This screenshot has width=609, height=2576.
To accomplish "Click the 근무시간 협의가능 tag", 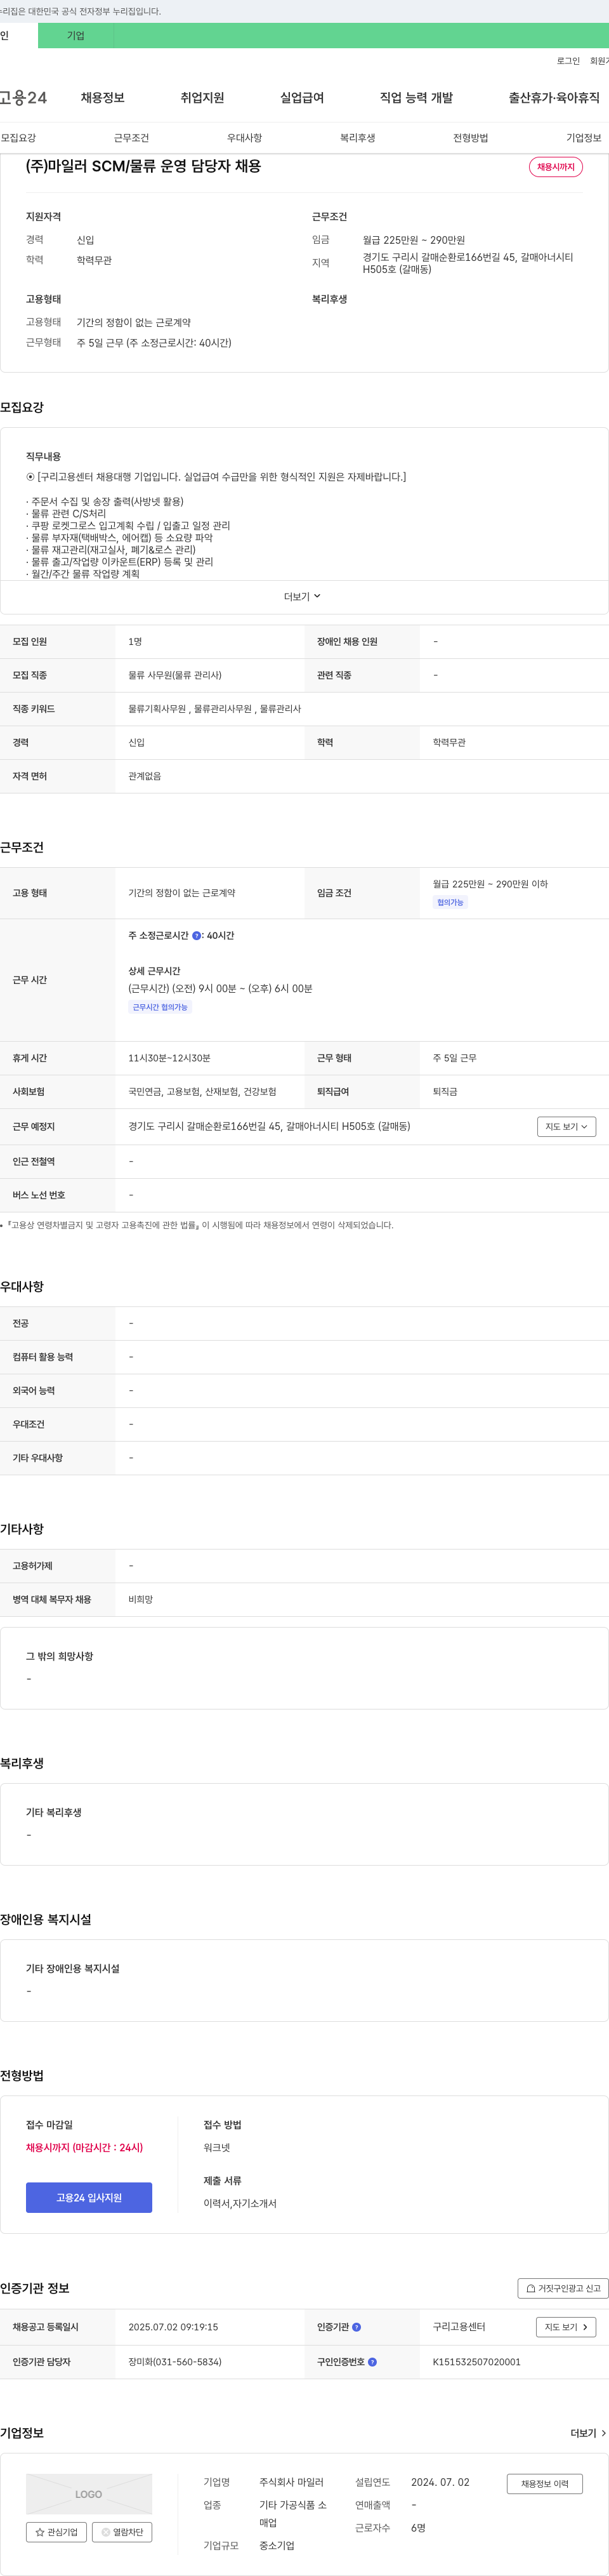I will (x=160, y=1007).
